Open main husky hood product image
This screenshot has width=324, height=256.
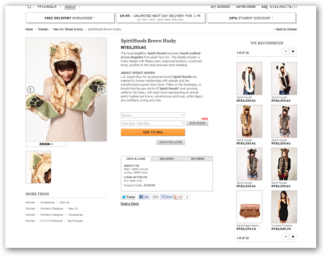66,89
